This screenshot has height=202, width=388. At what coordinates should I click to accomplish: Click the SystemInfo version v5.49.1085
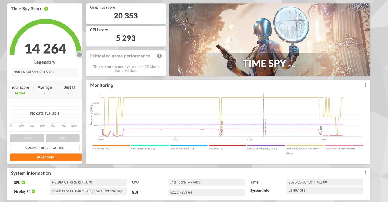click(325, 191)
